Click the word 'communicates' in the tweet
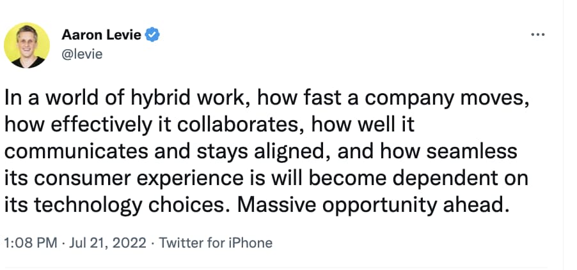577x270 pixels. click(77, 153)
